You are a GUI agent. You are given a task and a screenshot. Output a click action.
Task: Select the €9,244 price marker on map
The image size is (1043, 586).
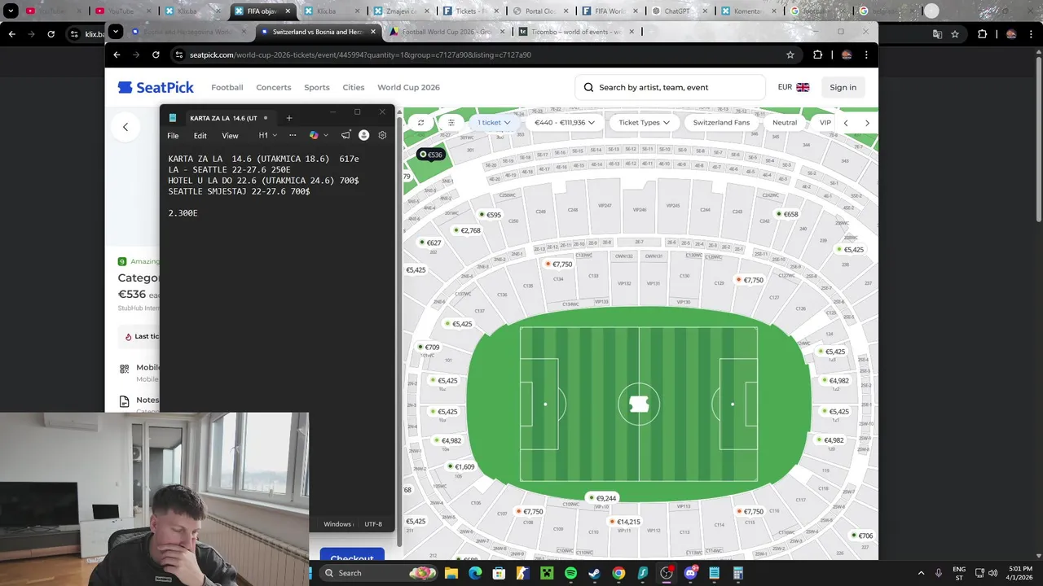603,498
